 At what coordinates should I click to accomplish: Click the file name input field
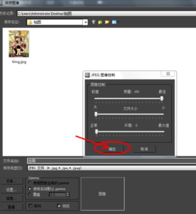click(112, 161)
